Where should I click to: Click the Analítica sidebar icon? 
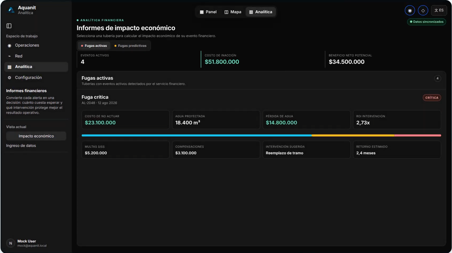tap(10, 67)
